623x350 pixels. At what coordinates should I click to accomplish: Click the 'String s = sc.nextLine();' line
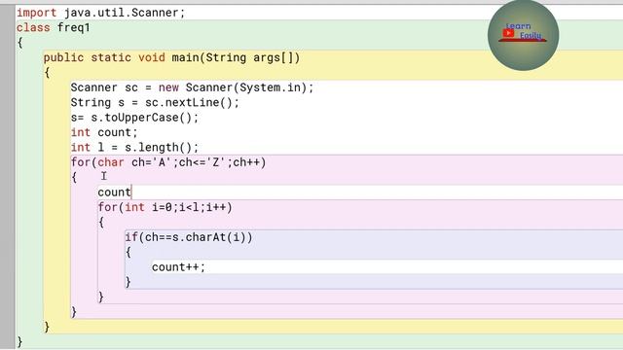pyautogui.click(x=155, y=103)
